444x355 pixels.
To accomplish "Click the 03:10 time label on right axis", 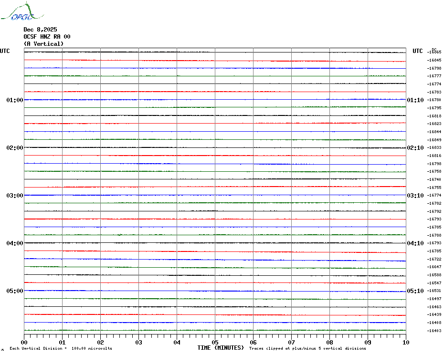I will [x=415, y=196].
